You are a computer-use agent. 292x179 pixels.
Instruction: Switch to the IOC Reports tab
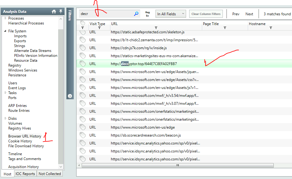25,174
